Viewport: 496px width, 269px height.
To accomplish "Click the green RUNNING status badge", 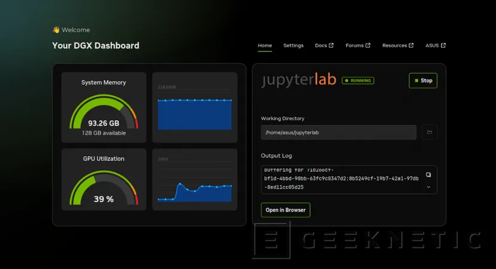I will click(x=358, y=81).
